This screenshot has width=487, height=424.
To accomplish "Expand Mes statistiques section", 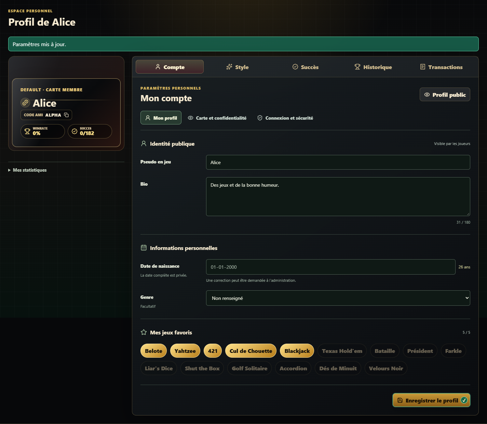I will pyautogui.click(x=27, y=170).
